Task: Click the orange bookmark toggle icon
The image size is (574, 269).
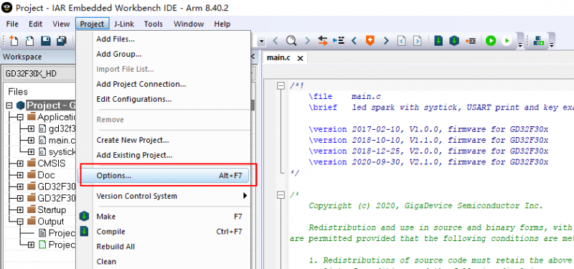Action: click(x=370, y=40)
